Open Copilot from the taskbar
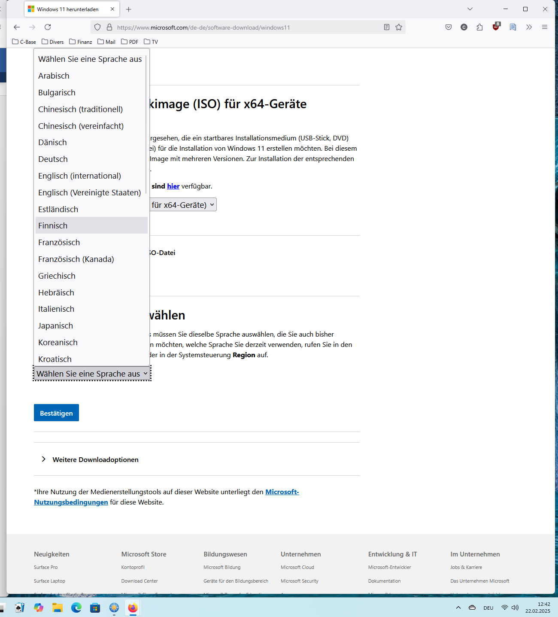Screen dimensions: 558x617 [x=39, y=608]
